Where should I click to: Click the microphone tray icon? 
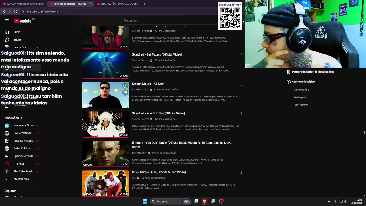coord(335,201)
